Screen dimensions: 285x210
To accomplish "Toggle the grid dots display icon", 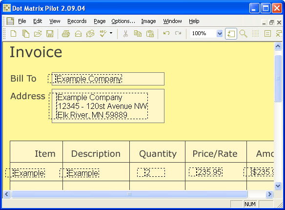I will point(255,34).
